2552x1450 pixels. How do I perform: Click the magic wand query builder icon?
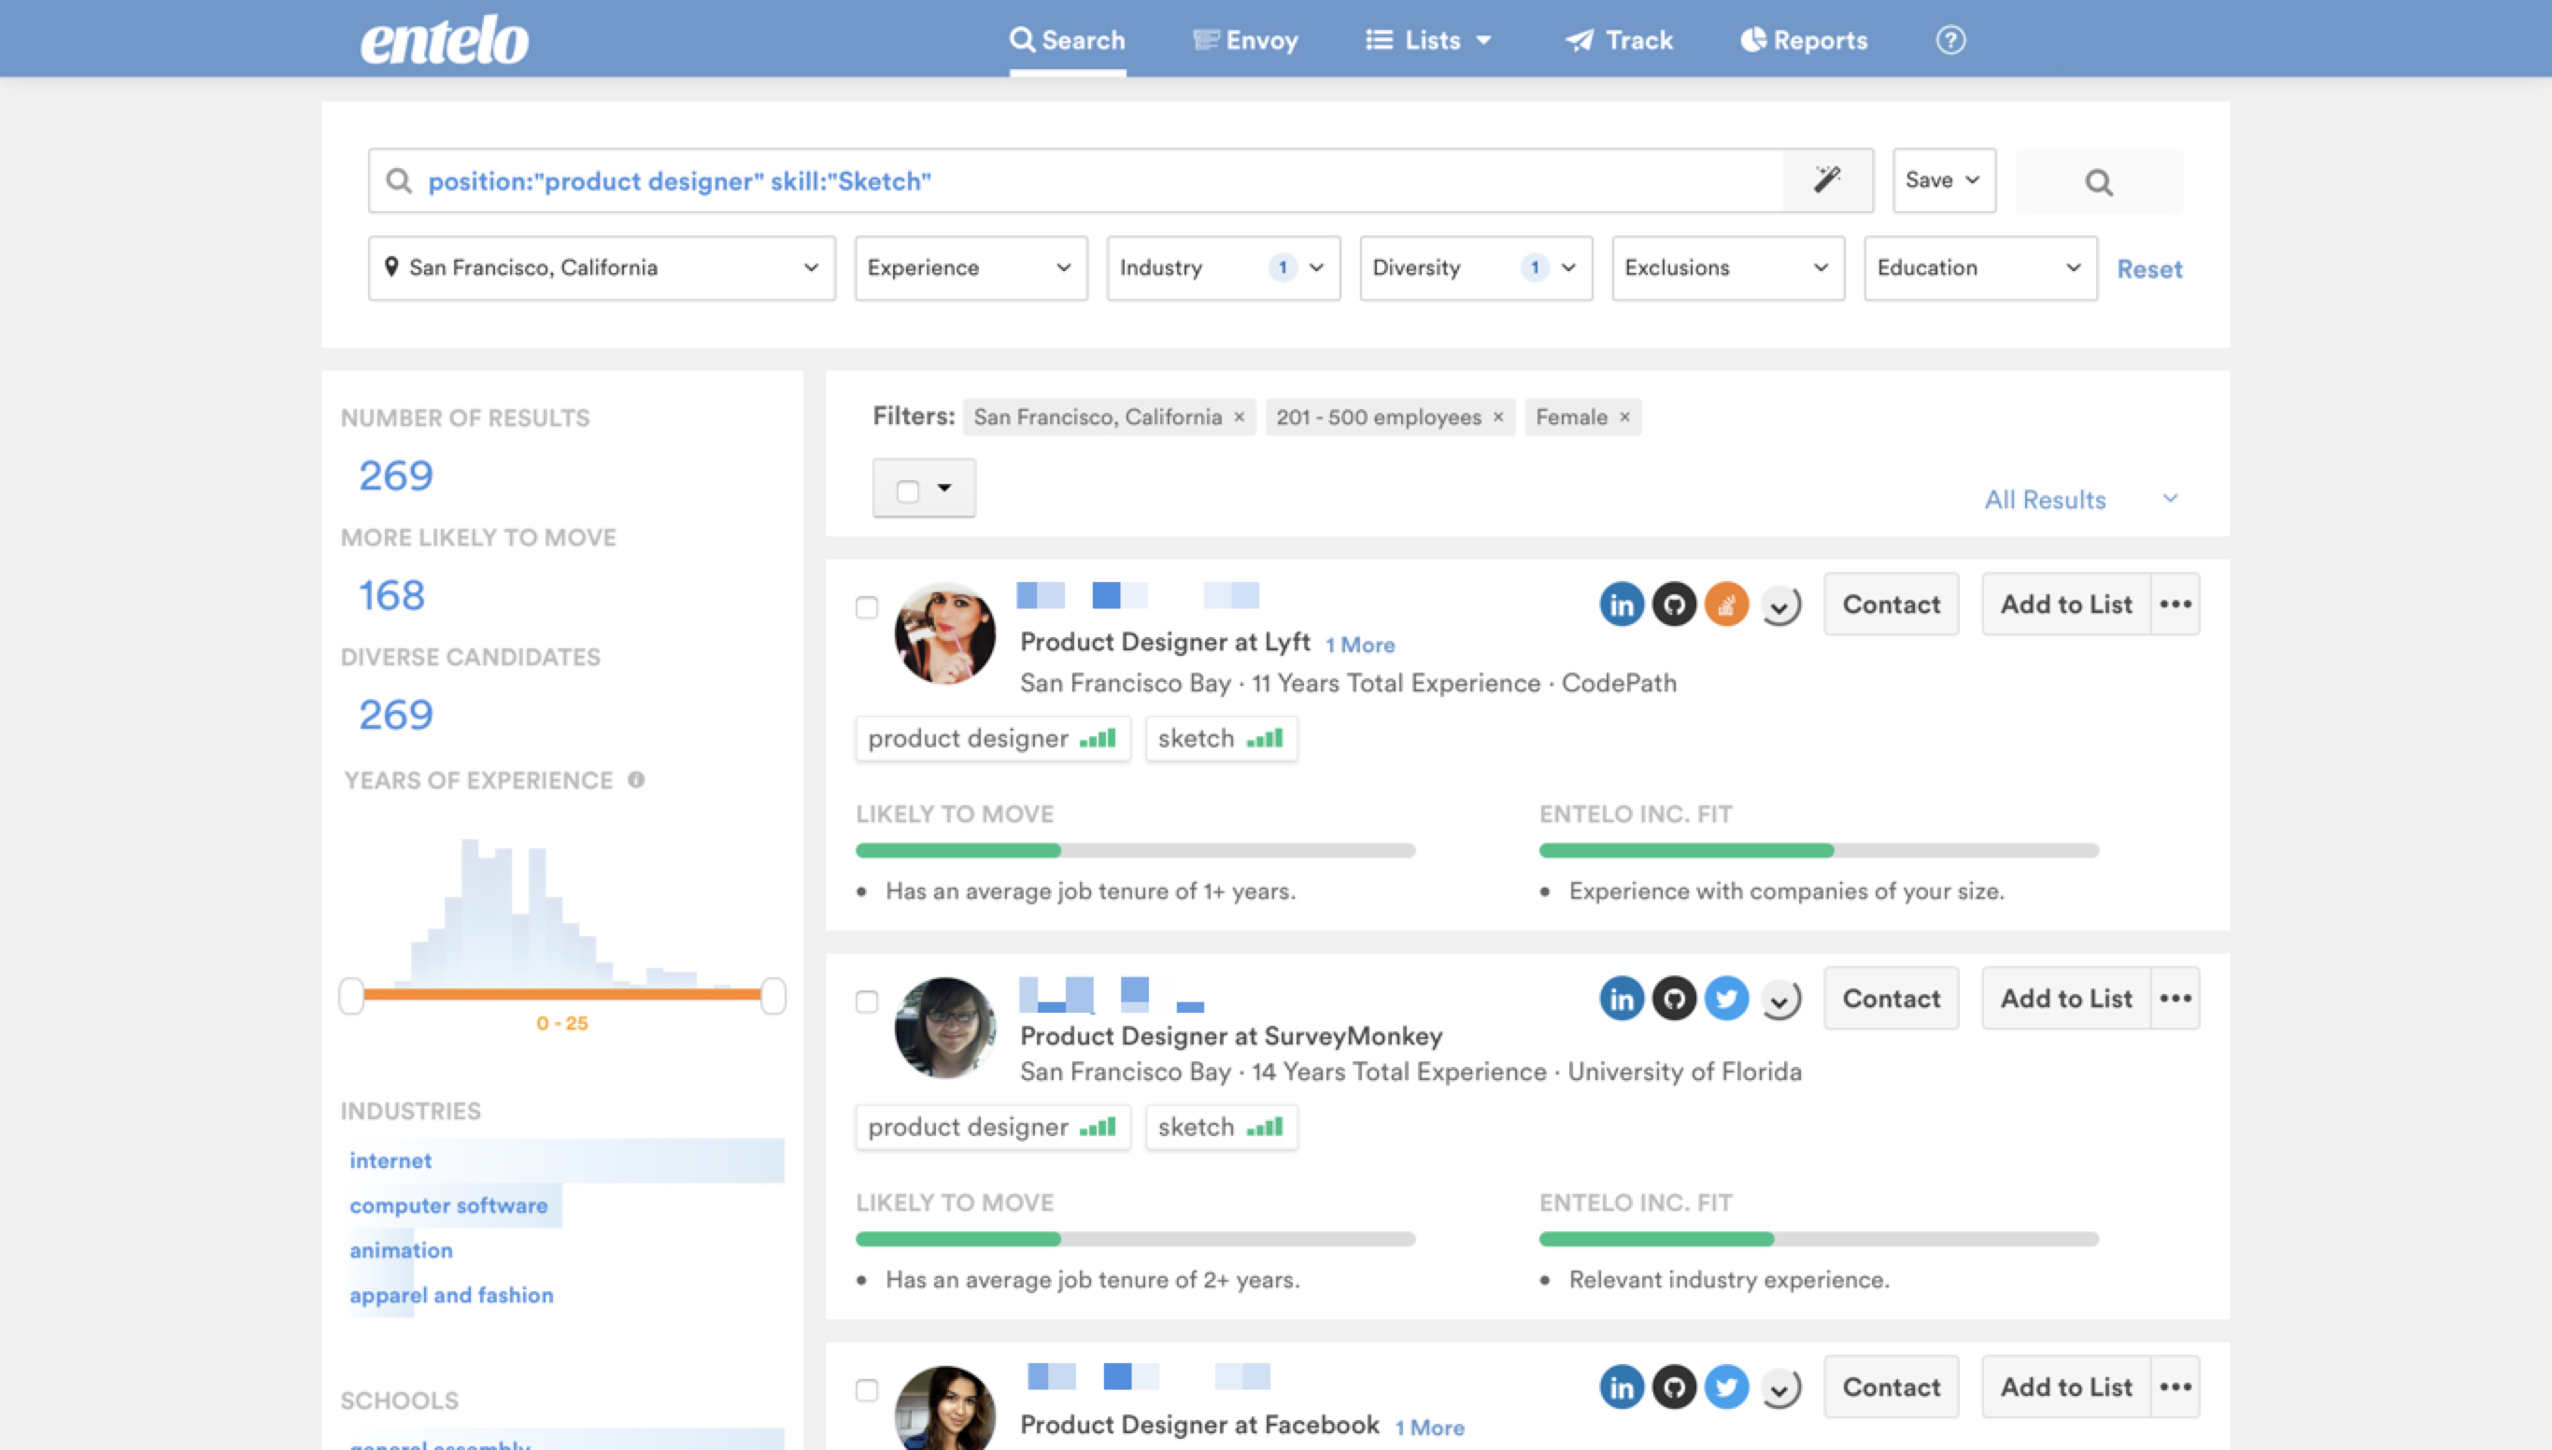pyautogui.click(x=1826, y=180)
